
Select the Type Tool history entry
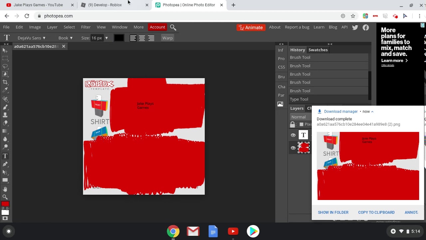pyautogui.click(x=328, y=99)
